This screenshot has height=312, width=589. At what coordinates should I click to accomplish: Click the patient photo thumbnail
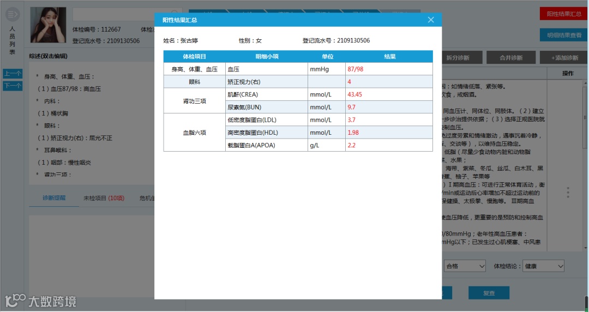pos(48,25)
